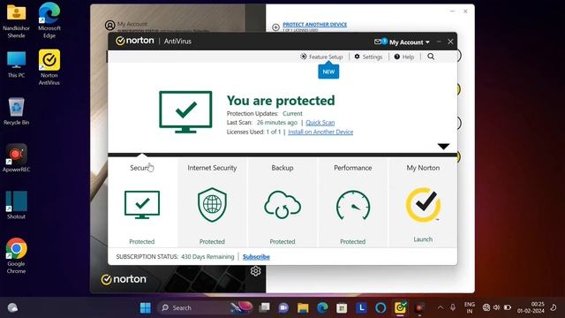The width and height of the screenshot is (565, 318).
Task: Click the 26 minutes ago last scan text
Action: (x=276, y=123)
